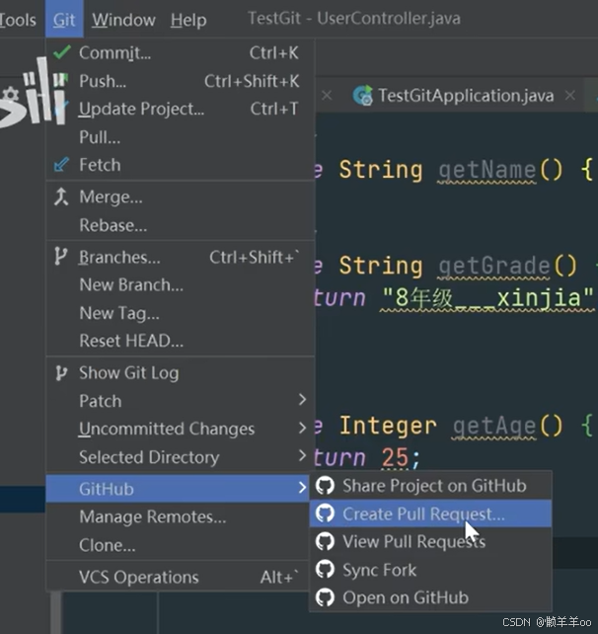Select Share Project on GitHub
Image resolution: width=598 pixels, height=634 pixels.
(x=430, y=486)
